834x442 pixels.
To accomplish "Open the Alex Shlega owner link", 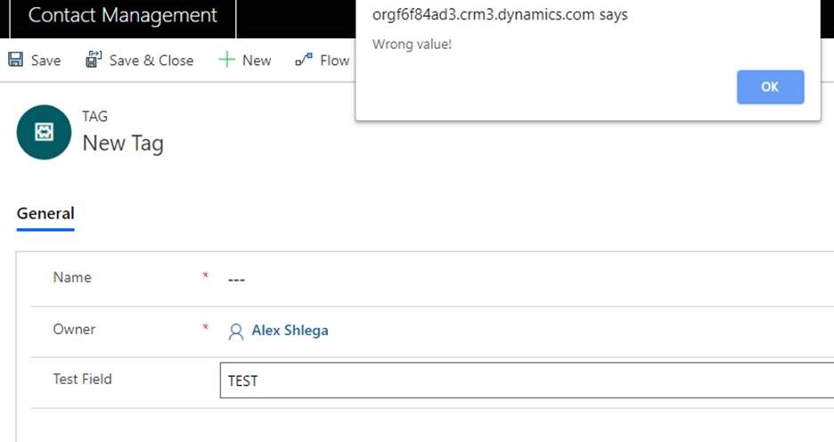I will point(290,331).
